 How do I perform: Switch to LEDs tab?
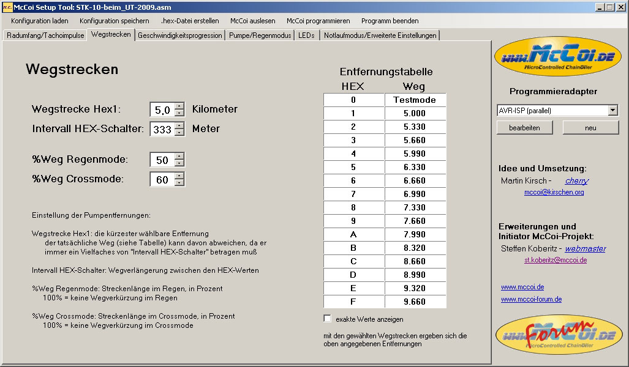(x=306, y=35)
